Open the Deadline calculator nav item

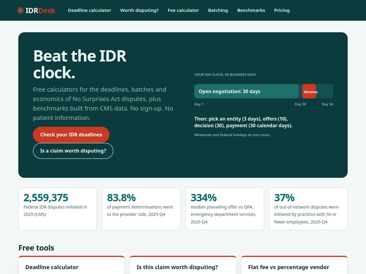point(89,10)
